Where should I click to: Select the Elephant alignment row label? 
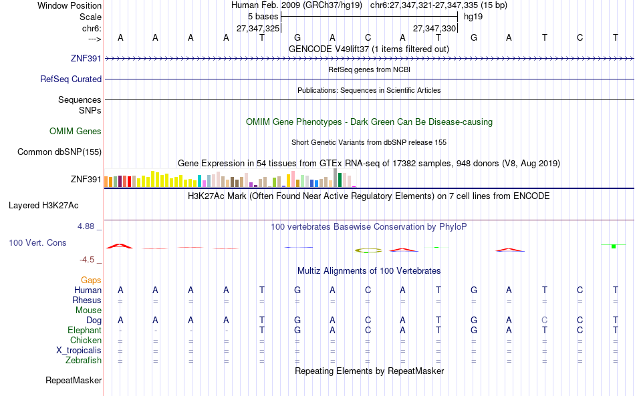84,330
